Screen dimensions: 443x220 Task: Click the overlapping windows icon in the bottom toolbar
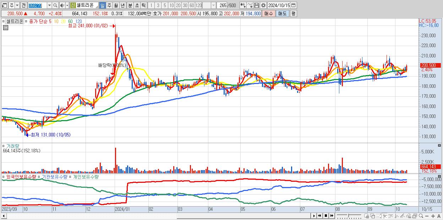pos(373,216)
